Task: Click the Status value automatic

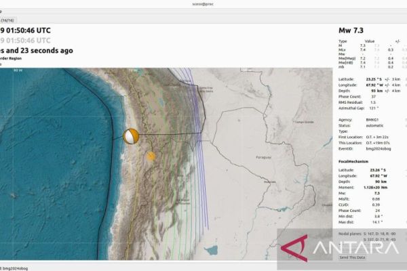Action: 374,125
